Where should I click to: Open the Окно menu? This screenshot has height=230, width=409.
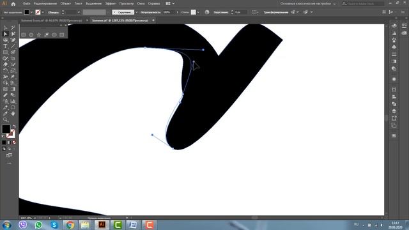(141, 4)
